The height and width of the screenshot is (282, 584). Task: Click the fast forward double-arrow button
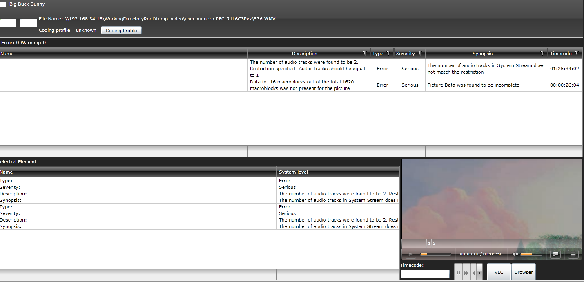[x=466, y=273]
